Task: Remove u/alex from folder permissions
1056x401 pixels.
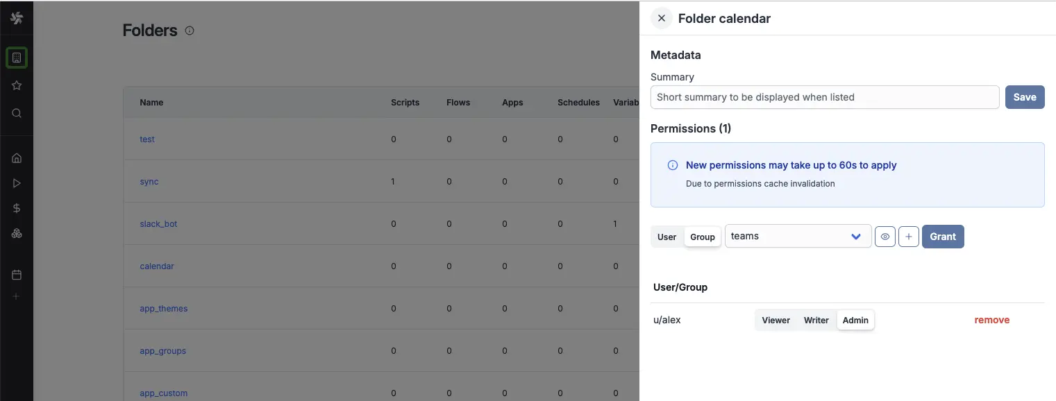Action: pos(991,320)
